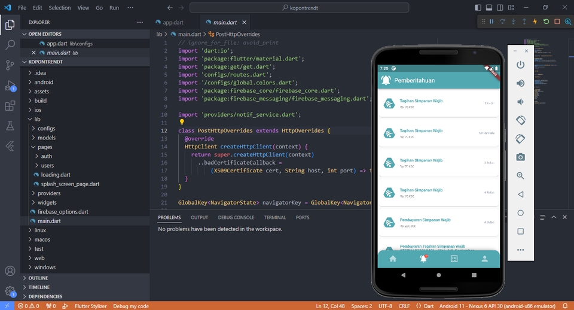Toggle primary side bar layout
This screenshot has width=574, height=310.
click(478, 7)
